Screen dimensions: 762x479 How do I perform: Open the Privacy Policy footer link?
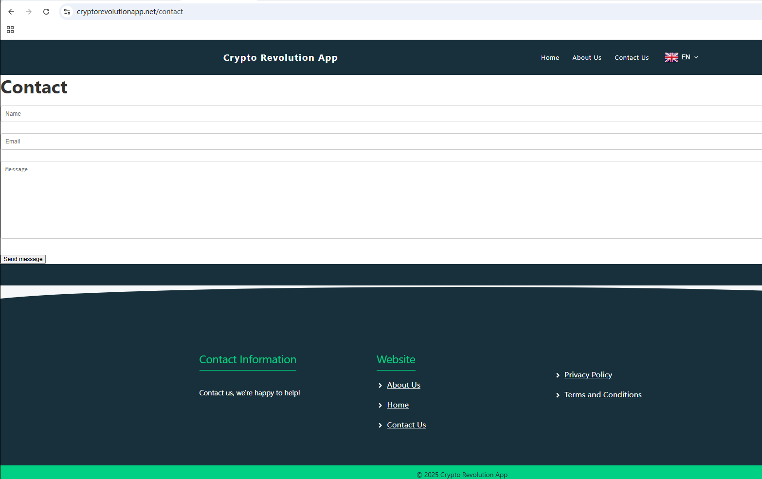coord(588,375)
